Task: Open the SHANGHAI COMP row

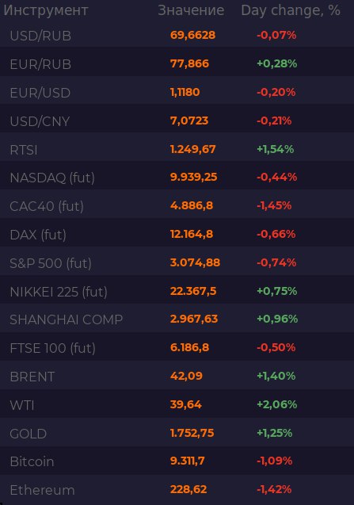Action: click(177, 319)
